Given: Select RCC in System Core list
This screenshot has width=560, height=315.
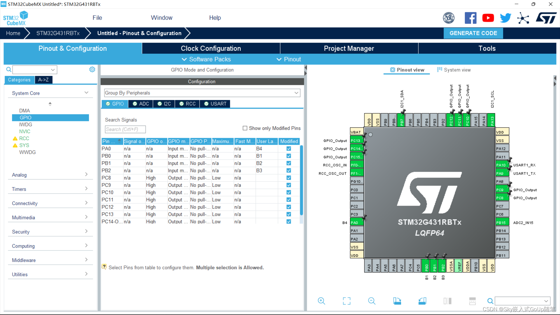Looking at the screenshot, I should pyautogui.click(x=24, y=138).
